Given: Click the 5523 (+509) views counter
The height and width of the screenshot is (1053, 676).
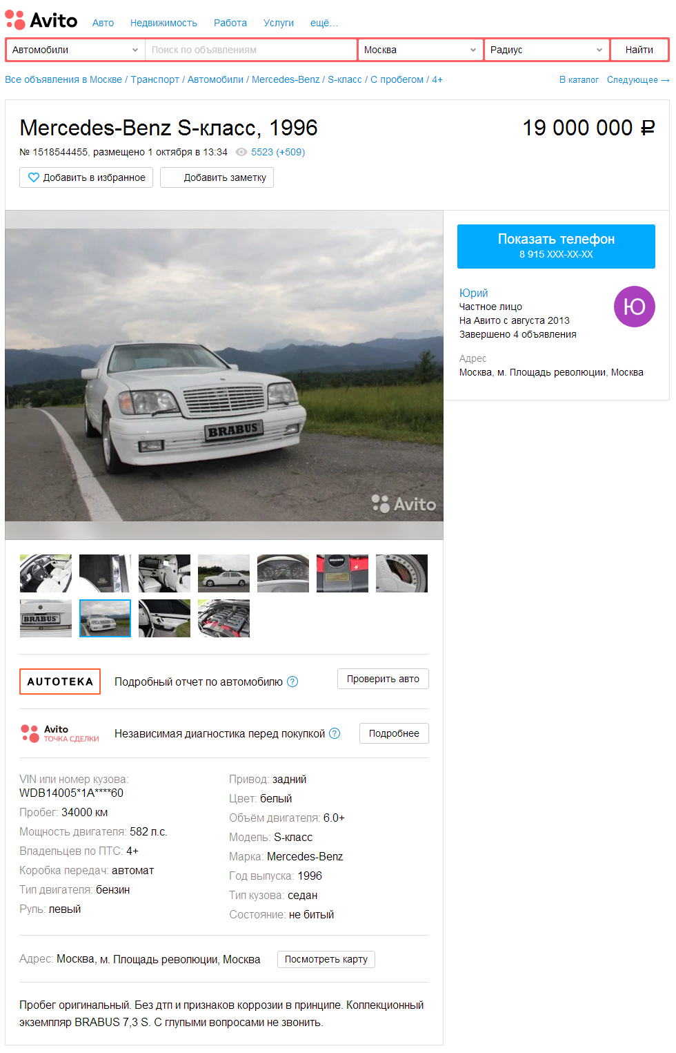Looking at the screenshot, I should pyautogui.click(x=278, y=152).
